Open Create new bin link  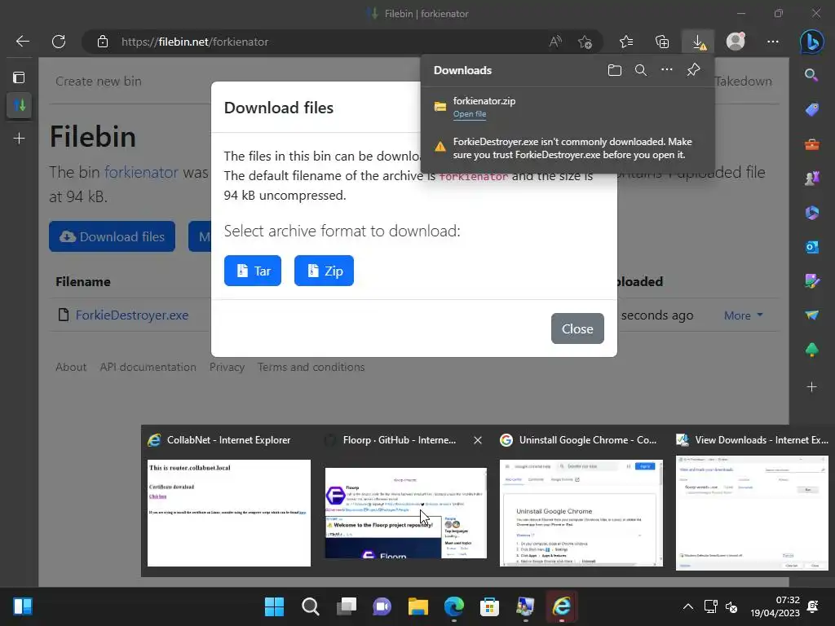tap(99, 82)
